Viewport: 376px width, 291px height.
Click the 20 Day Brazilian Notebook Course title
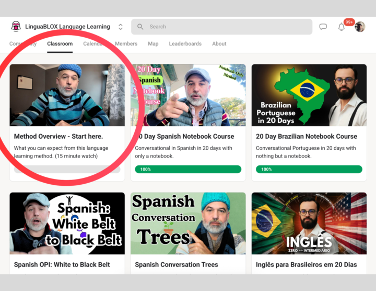pos(307,136)
